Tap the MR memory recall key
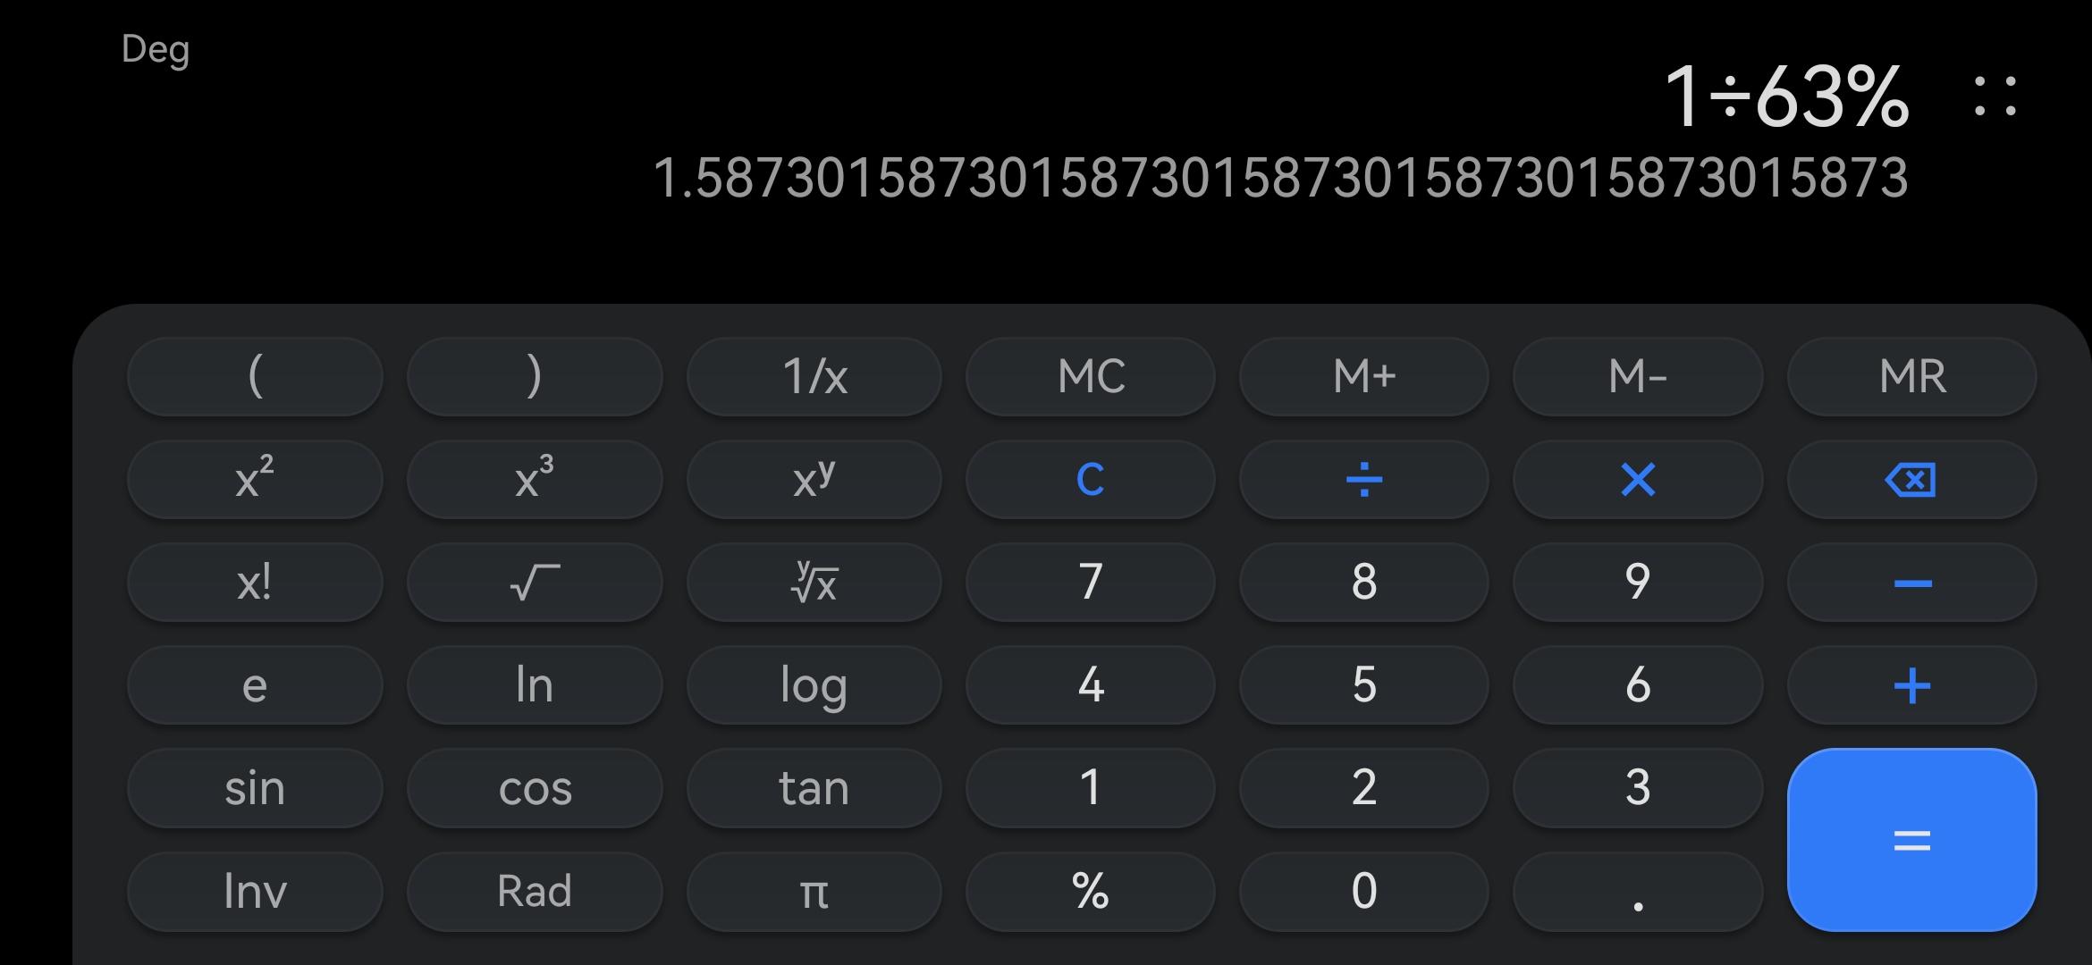The image size is (2092, 965). click(1911, 376)
